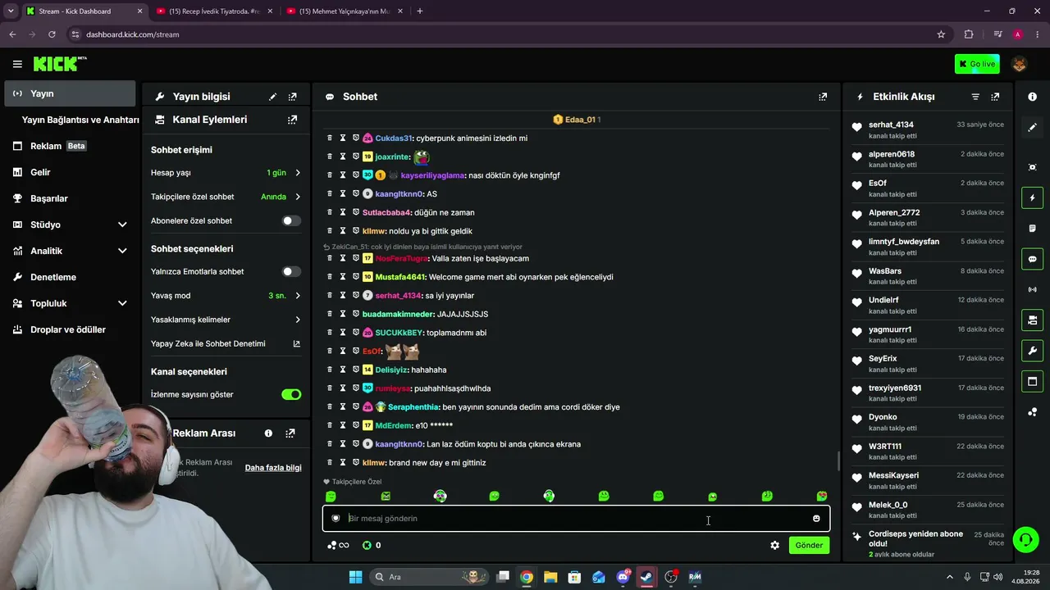Image resolution: width=1050 pixels, height=590 pixels.
Task: Open File Explorer from the taskbar
Action: [x=550, y=577]
